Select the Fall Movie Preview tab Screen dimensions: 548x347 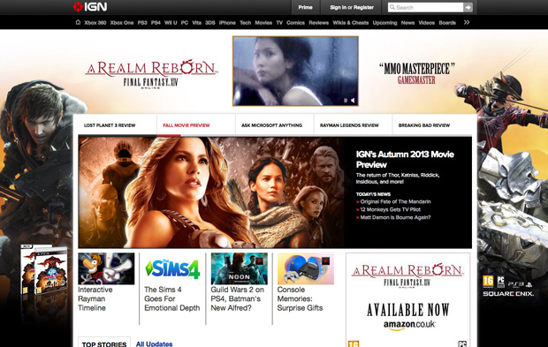click(186, 125)
